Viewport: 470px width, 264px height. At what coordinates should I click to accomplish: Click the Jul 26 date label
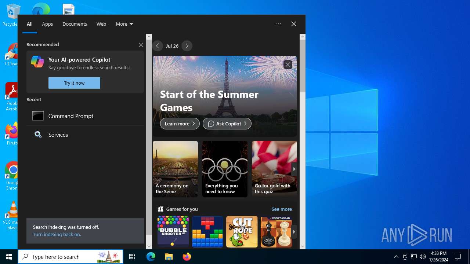click(x=172, y=46)
